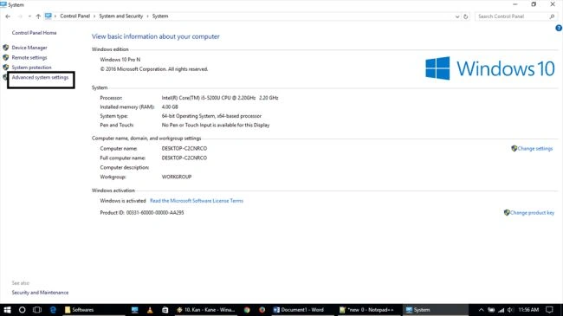The width and height of the screenshot is (563, 316).
Task: Open the blue Help icon
Action: pos(559,28)
